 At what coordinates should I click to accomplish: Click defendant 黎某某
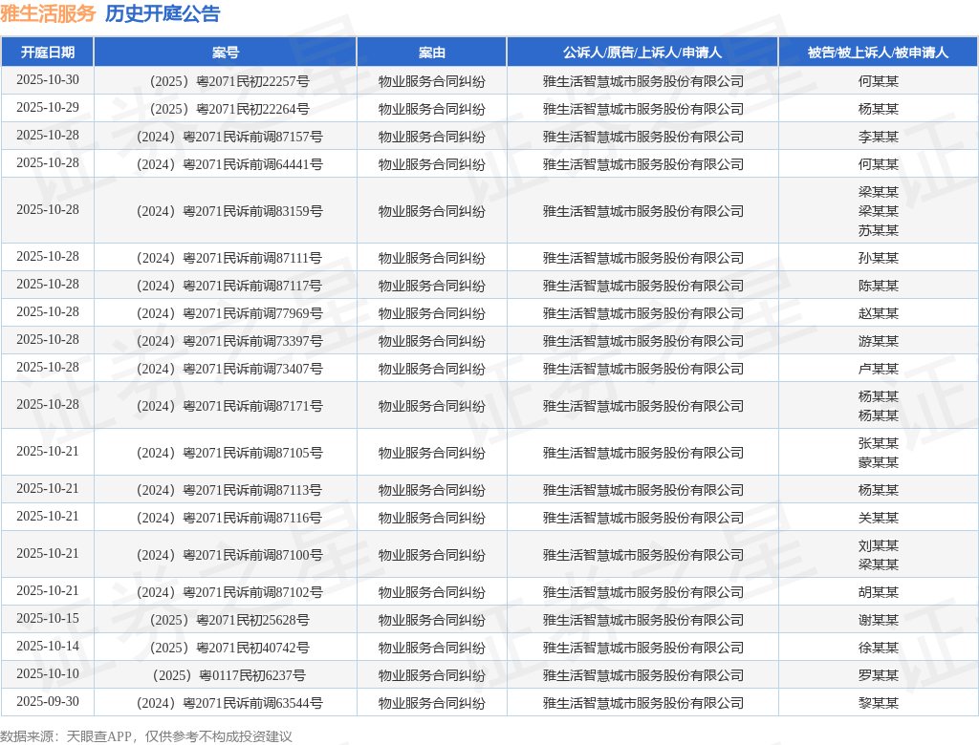[878, 703]
